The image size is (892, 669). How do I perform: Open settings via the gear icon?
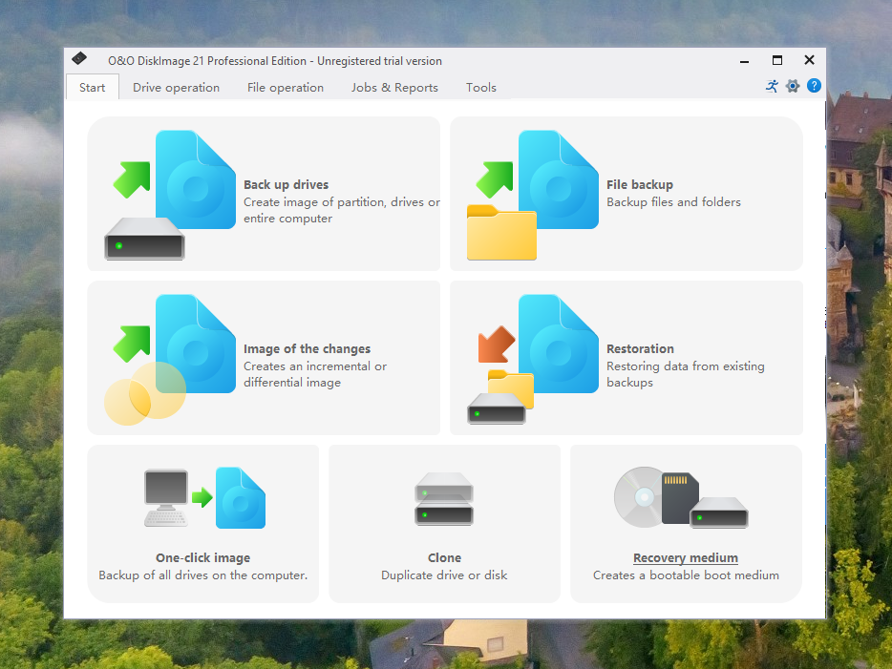pos(793,86)
